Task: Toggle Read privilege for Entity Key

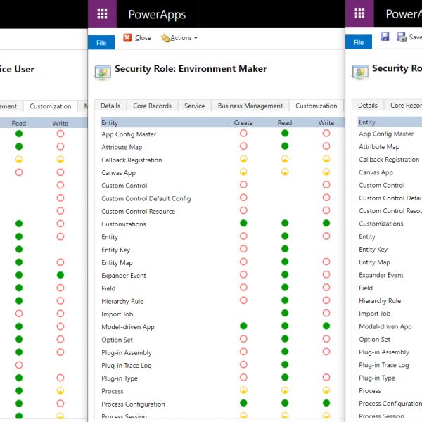Action: tap(285, 249)
